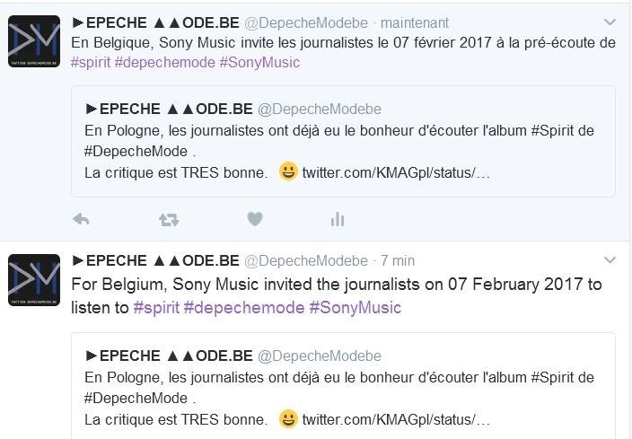Open #depechemode hashtag in the French tweet

pyautogui.click(x=165, y=63)
